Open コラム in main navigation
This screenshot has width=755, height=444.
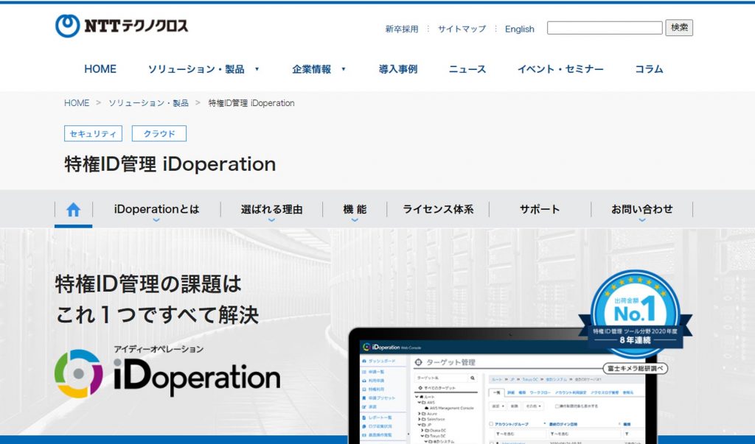tap(649, 69)
